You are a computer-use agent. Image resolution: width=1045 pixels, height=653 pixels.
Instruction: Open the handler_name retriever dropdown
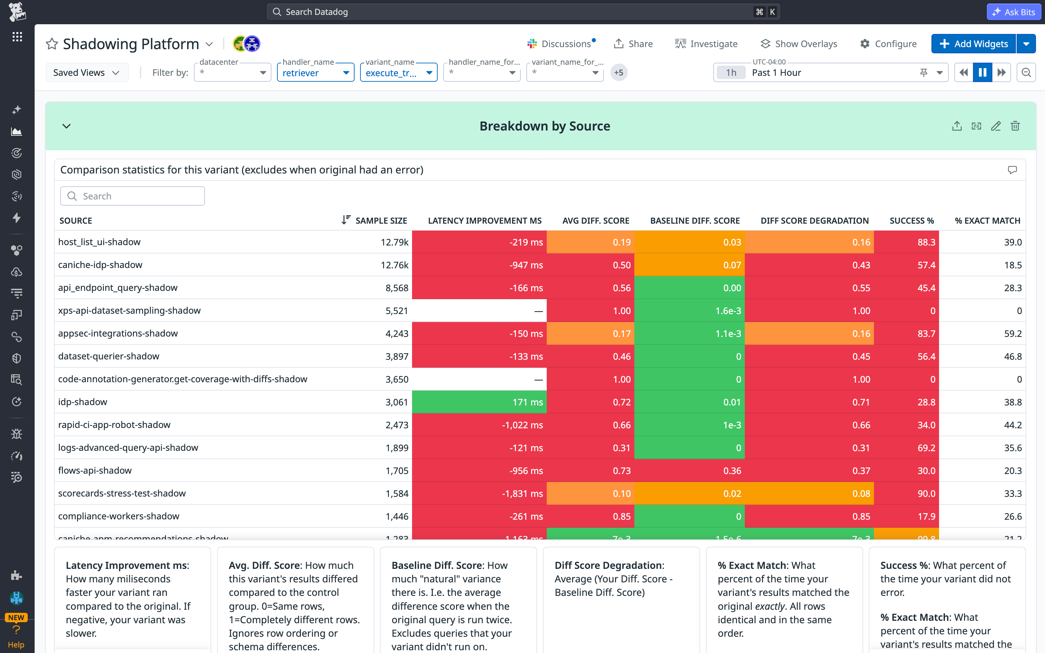point(316,73)
